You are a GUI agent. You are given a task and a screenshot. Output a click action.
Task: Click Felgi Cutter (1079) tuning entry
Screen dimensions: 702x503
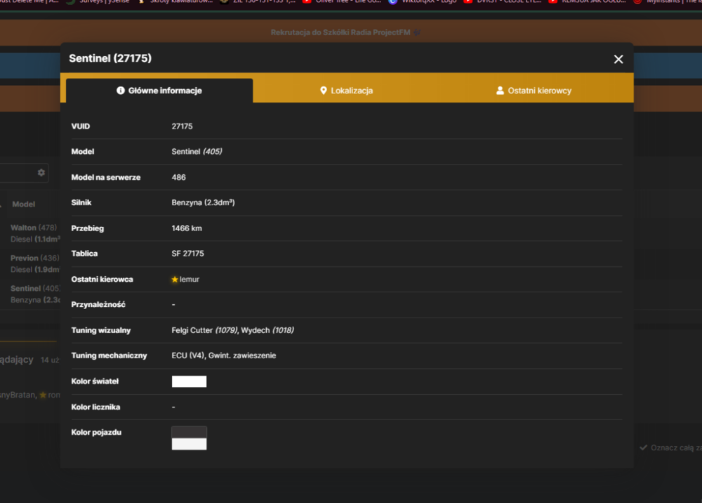pyautogui.click(x=204, y=330)
